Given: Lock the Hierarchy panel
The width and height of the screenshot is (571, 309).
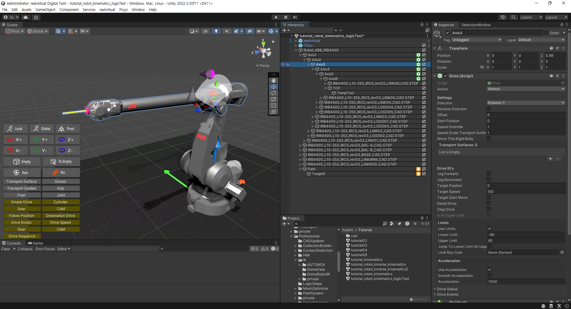Looking at the screenshot, I should tap(422, 25).
